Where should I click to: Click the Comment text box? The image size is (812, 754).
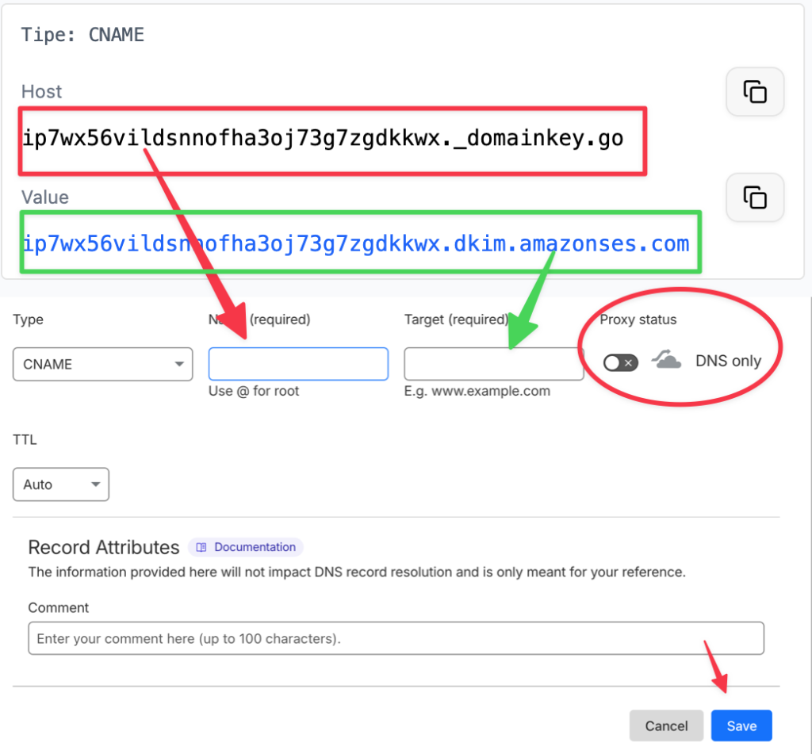(x=396, y=638)
